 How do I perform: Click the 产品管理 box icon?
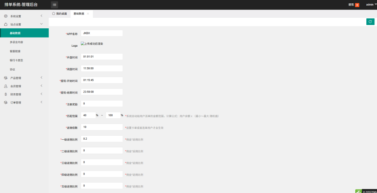pos(6,78)
